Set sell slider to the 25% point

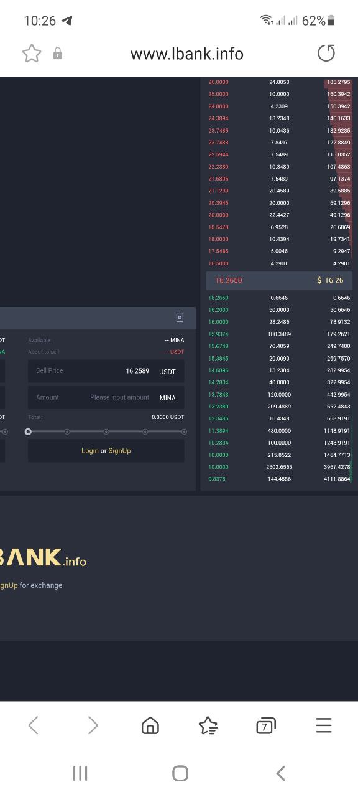coord(67,432)
